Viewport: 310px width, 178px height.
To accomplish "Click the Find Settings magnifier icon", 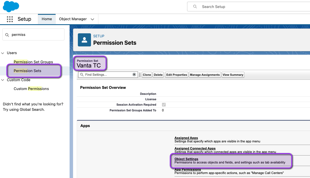I will (82, 75).
